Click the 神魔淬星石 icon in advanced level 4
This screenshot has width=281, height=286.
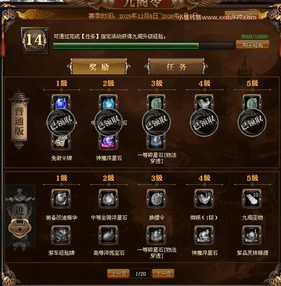coord(204,235)
